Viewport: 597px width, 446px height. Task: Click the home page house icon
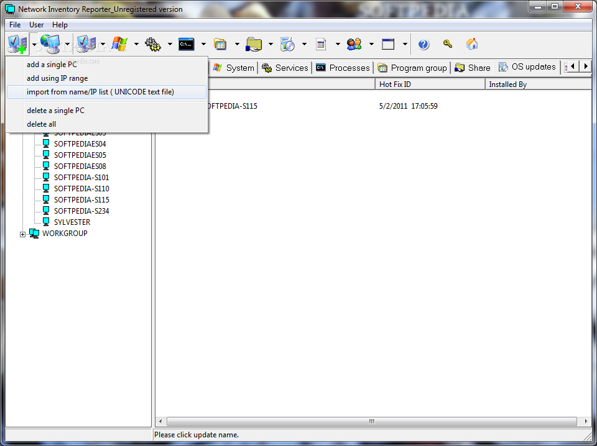click(472, 43)
